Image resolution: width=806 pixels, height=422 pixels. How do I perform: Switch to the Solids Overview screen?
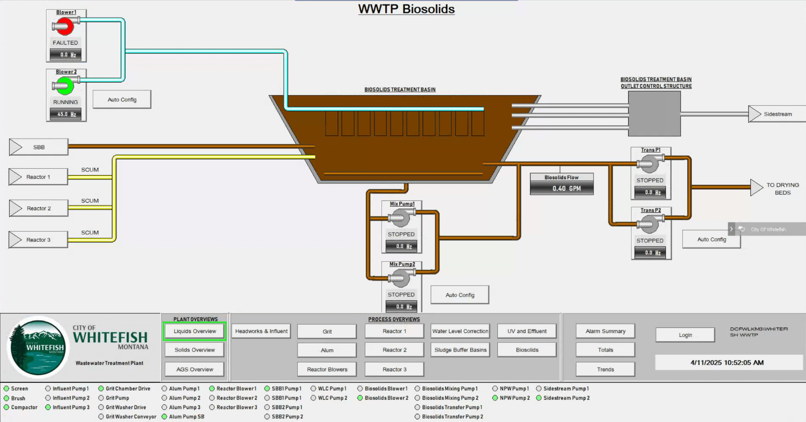[194, 350]
